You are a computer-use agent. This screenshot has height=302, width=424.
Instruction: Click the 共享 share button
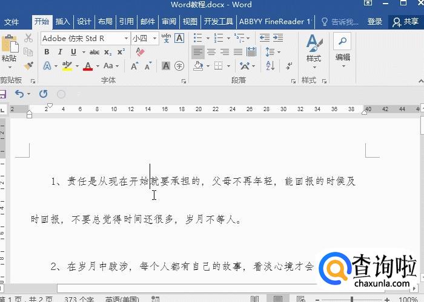[406, 22]
